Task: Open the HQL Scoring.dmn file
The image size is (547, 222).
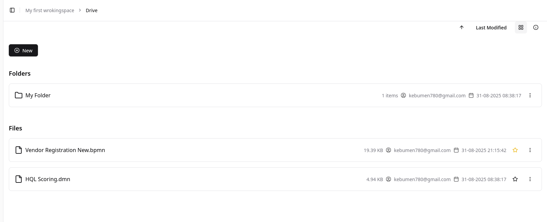Action: pyautogui.click(x=48, y=179)
